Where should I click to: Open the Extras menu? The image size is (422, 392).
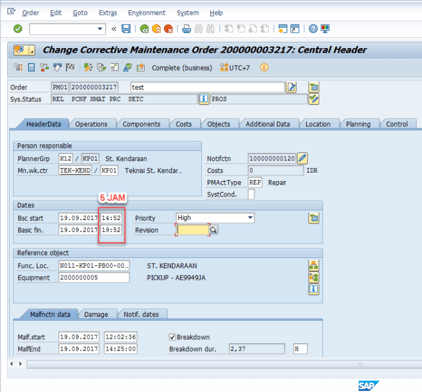108,13
